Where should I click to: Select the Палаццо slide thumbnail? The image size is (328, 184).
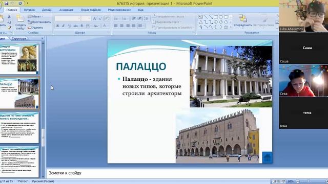pyautogui.click(x=19, y=93)
